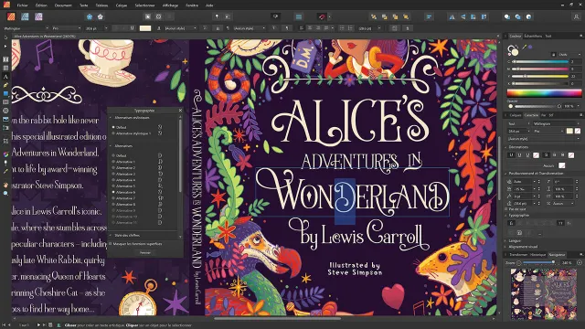Click the account user icon

[x=577, y=16]
